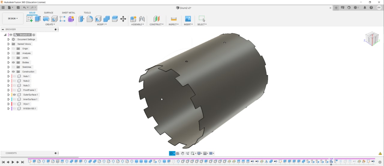Show the InnerSurface:1 component
The image size is (384, 166).
click(14, 99)
